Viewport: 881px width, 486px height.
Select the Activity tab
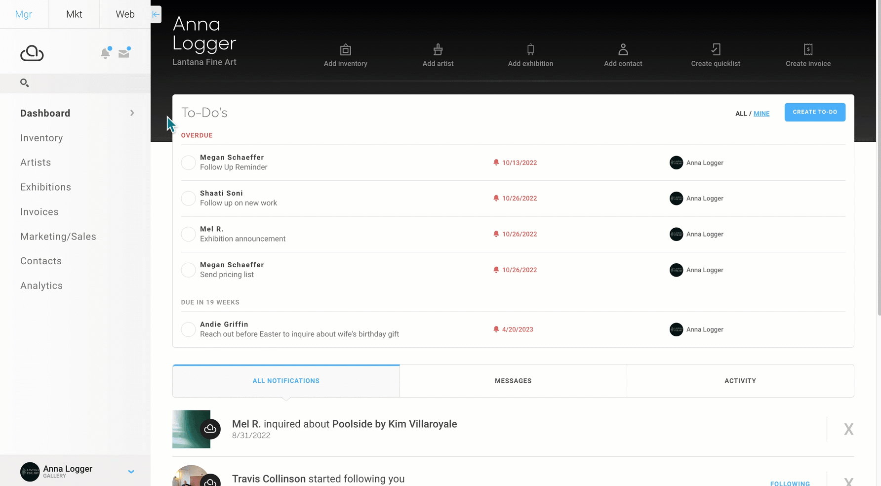click(740, 381)
